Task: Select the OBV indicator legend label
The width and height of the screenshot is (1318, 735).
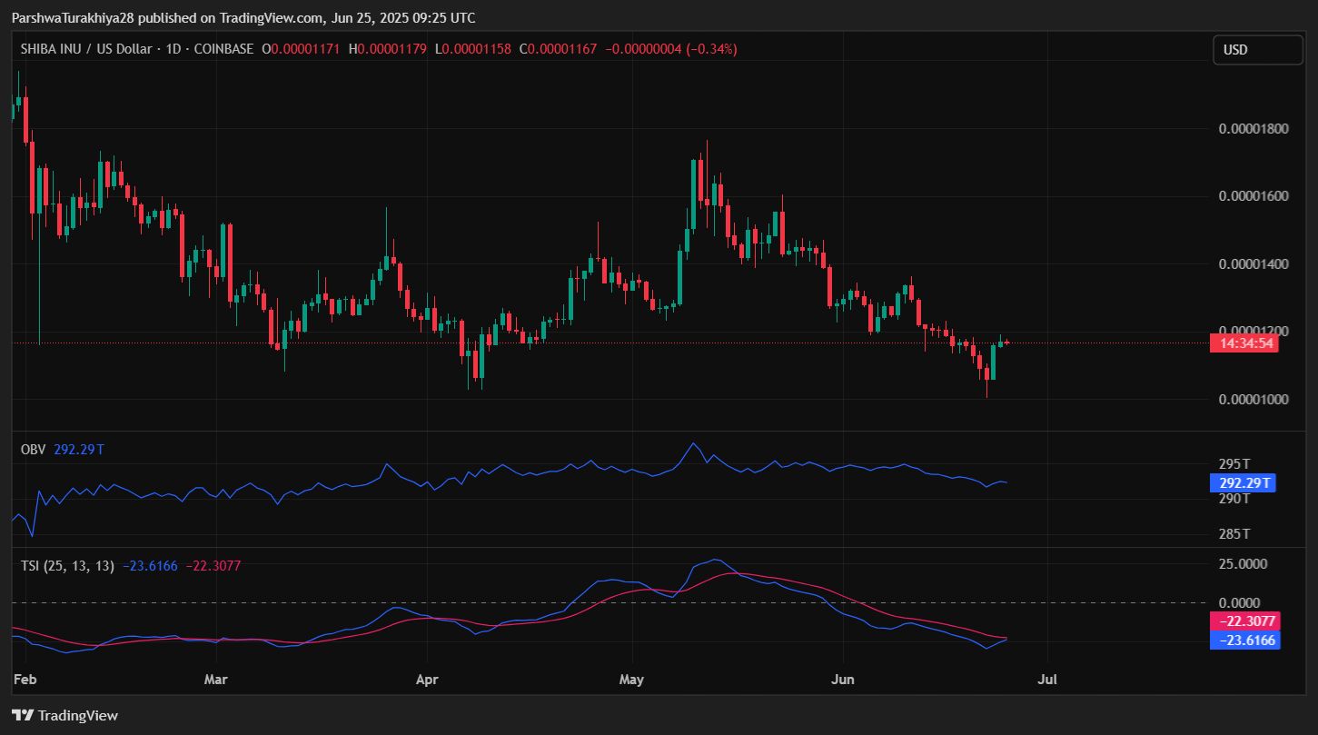Action: coord(33,449)
